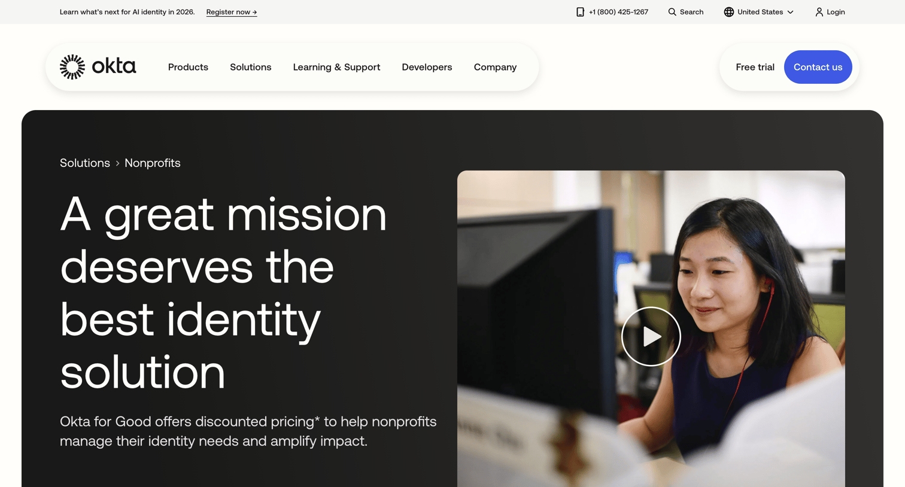The width and height of the screenshot is (905, 487).
Task: Open the Learning & Support menu
Action: [x=336, y=67]
